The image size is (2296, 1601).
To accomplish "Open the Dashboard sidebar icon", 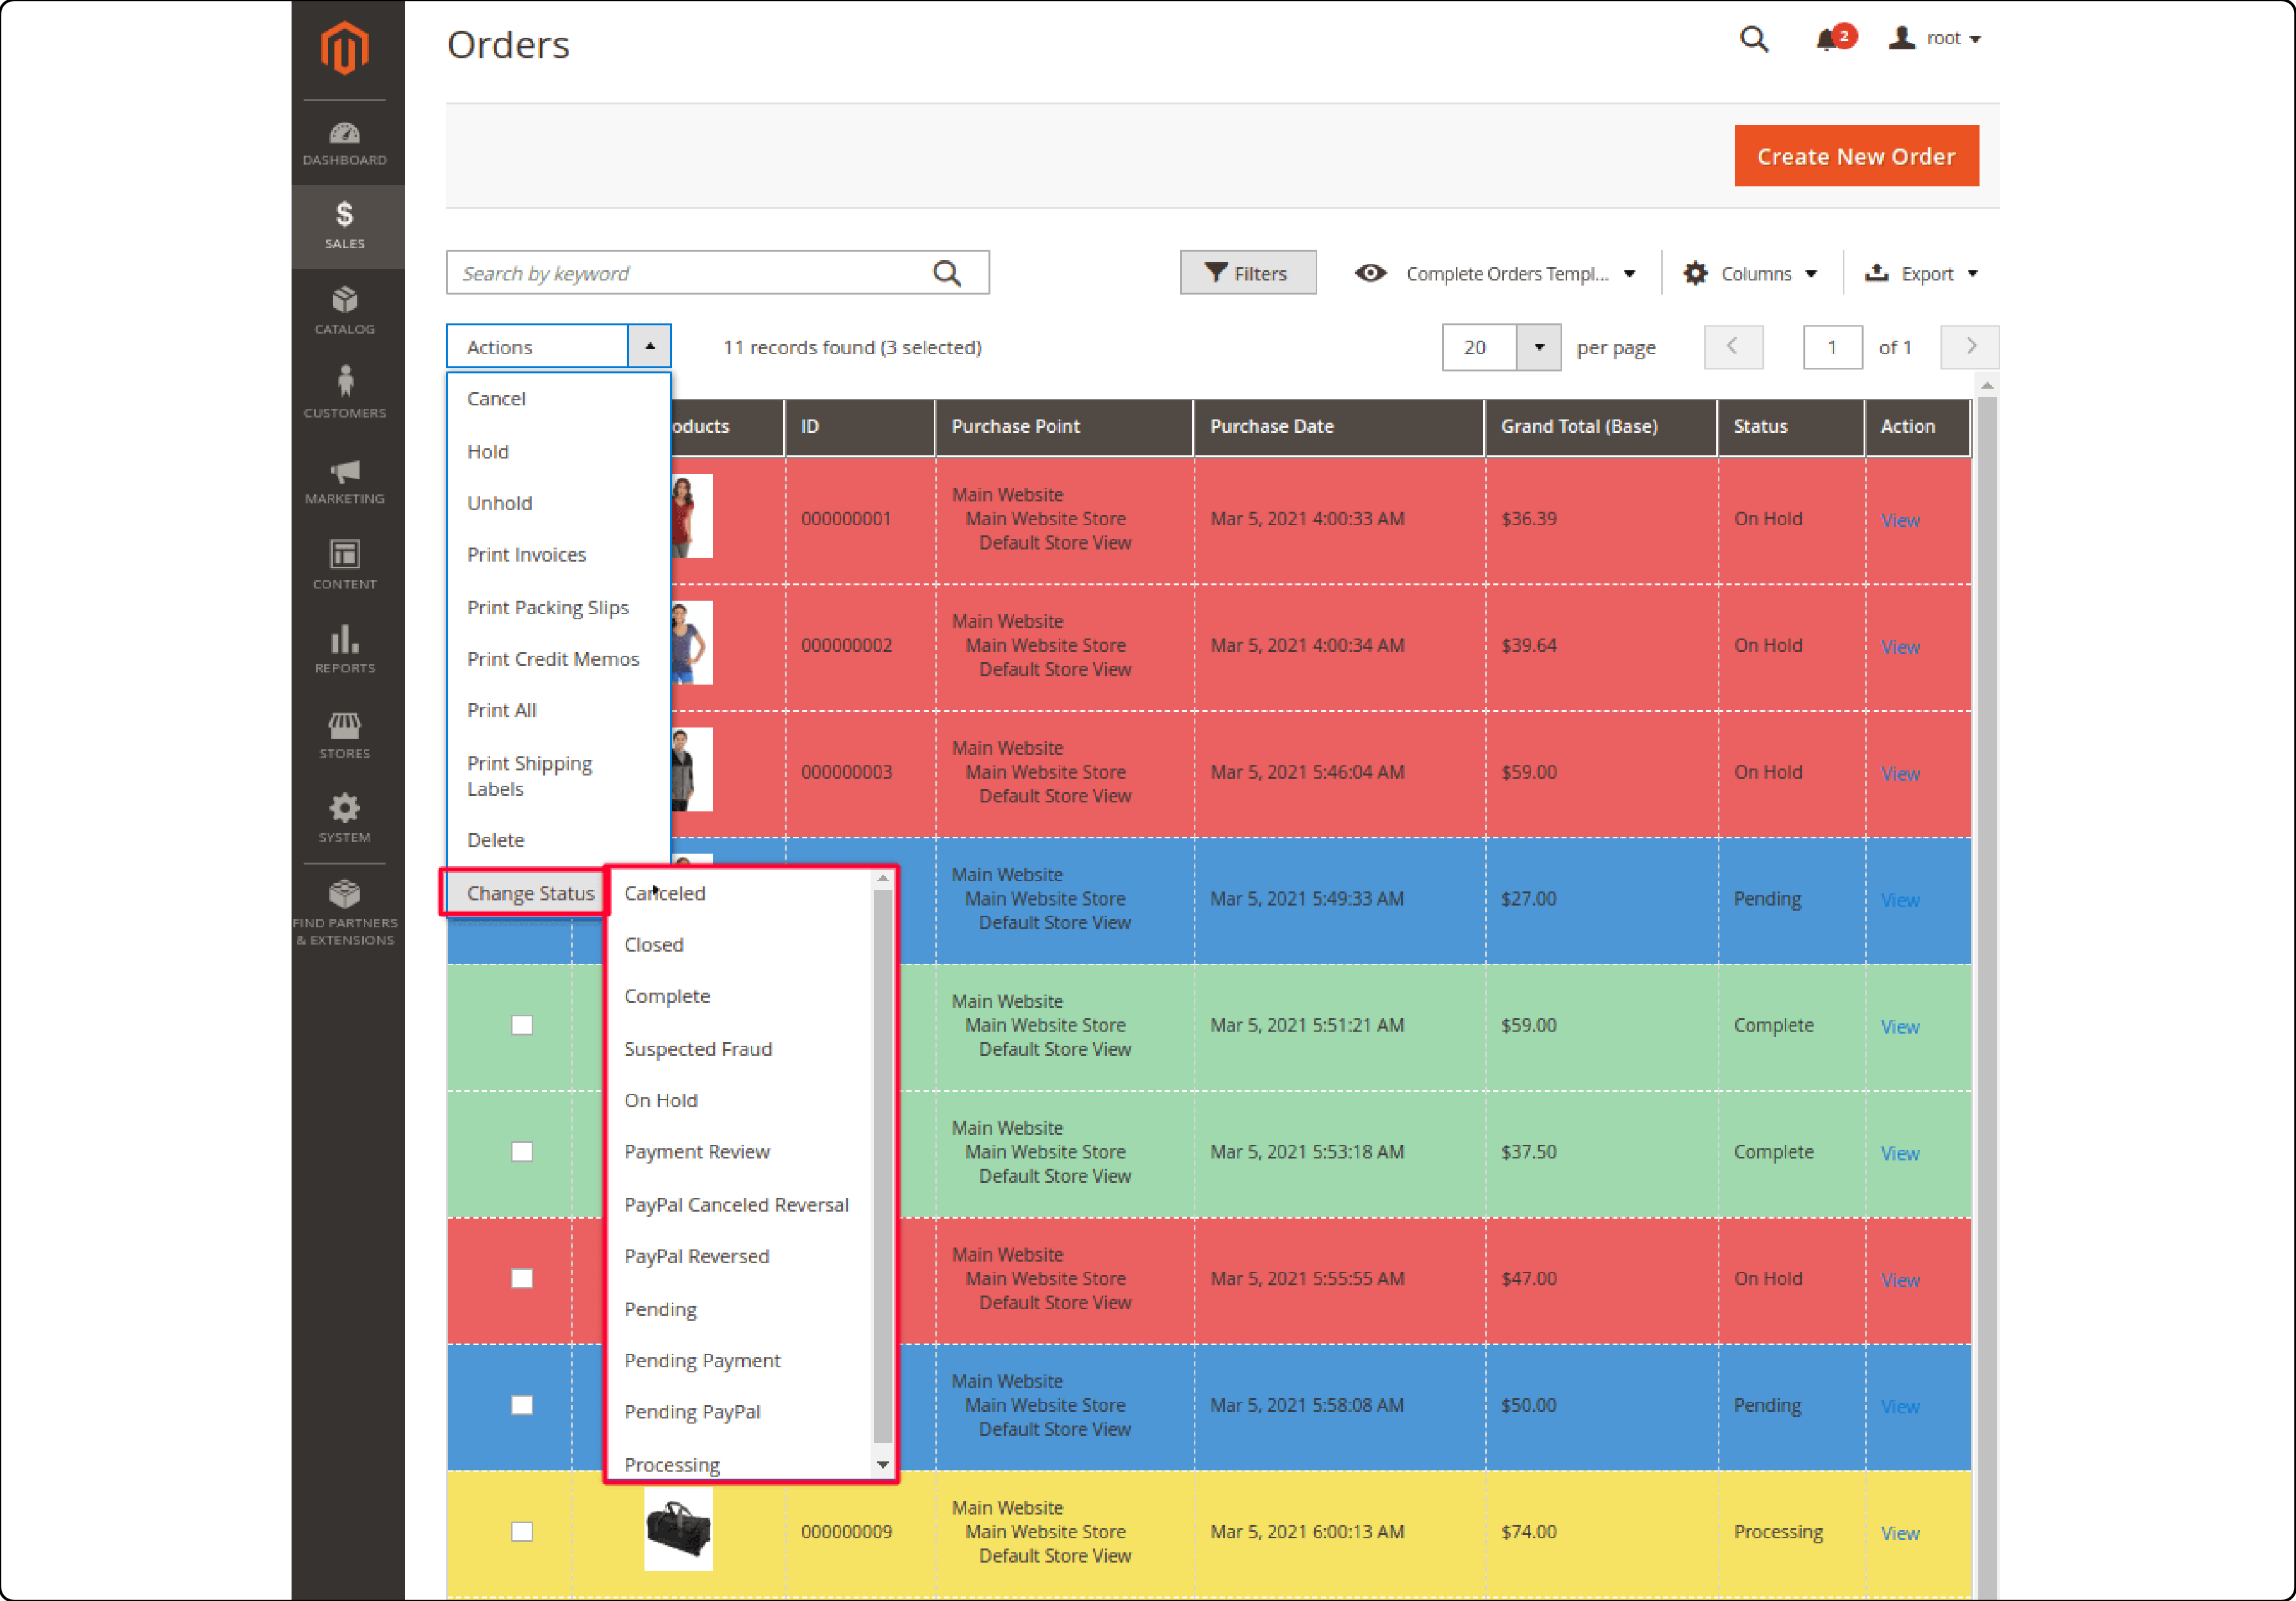I will pos(344,143).
